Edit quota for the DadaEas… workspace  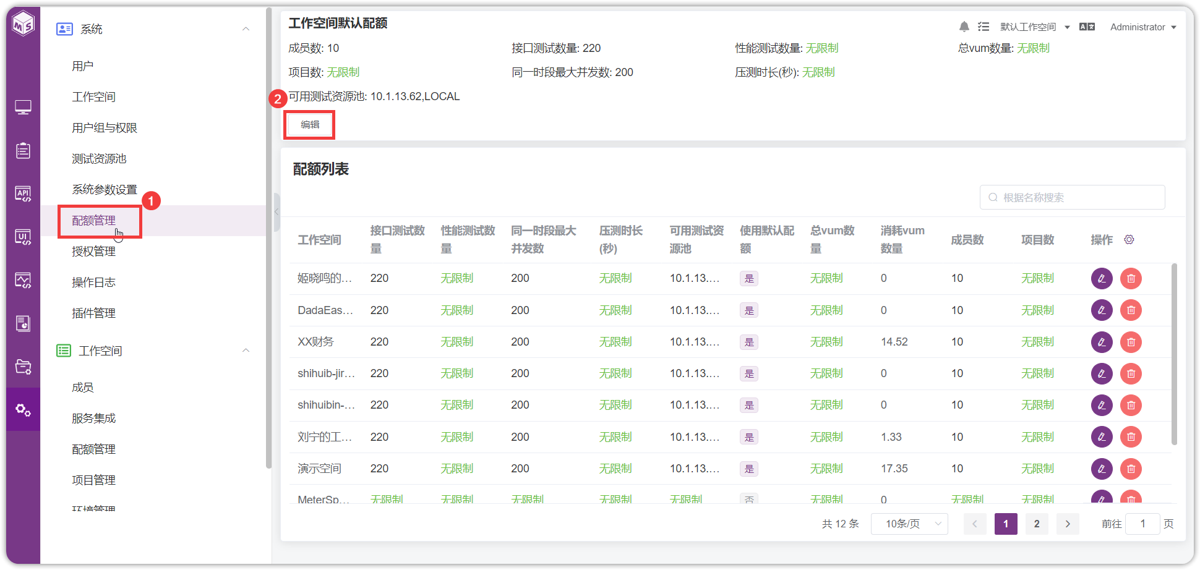(x=1102, y=310)
